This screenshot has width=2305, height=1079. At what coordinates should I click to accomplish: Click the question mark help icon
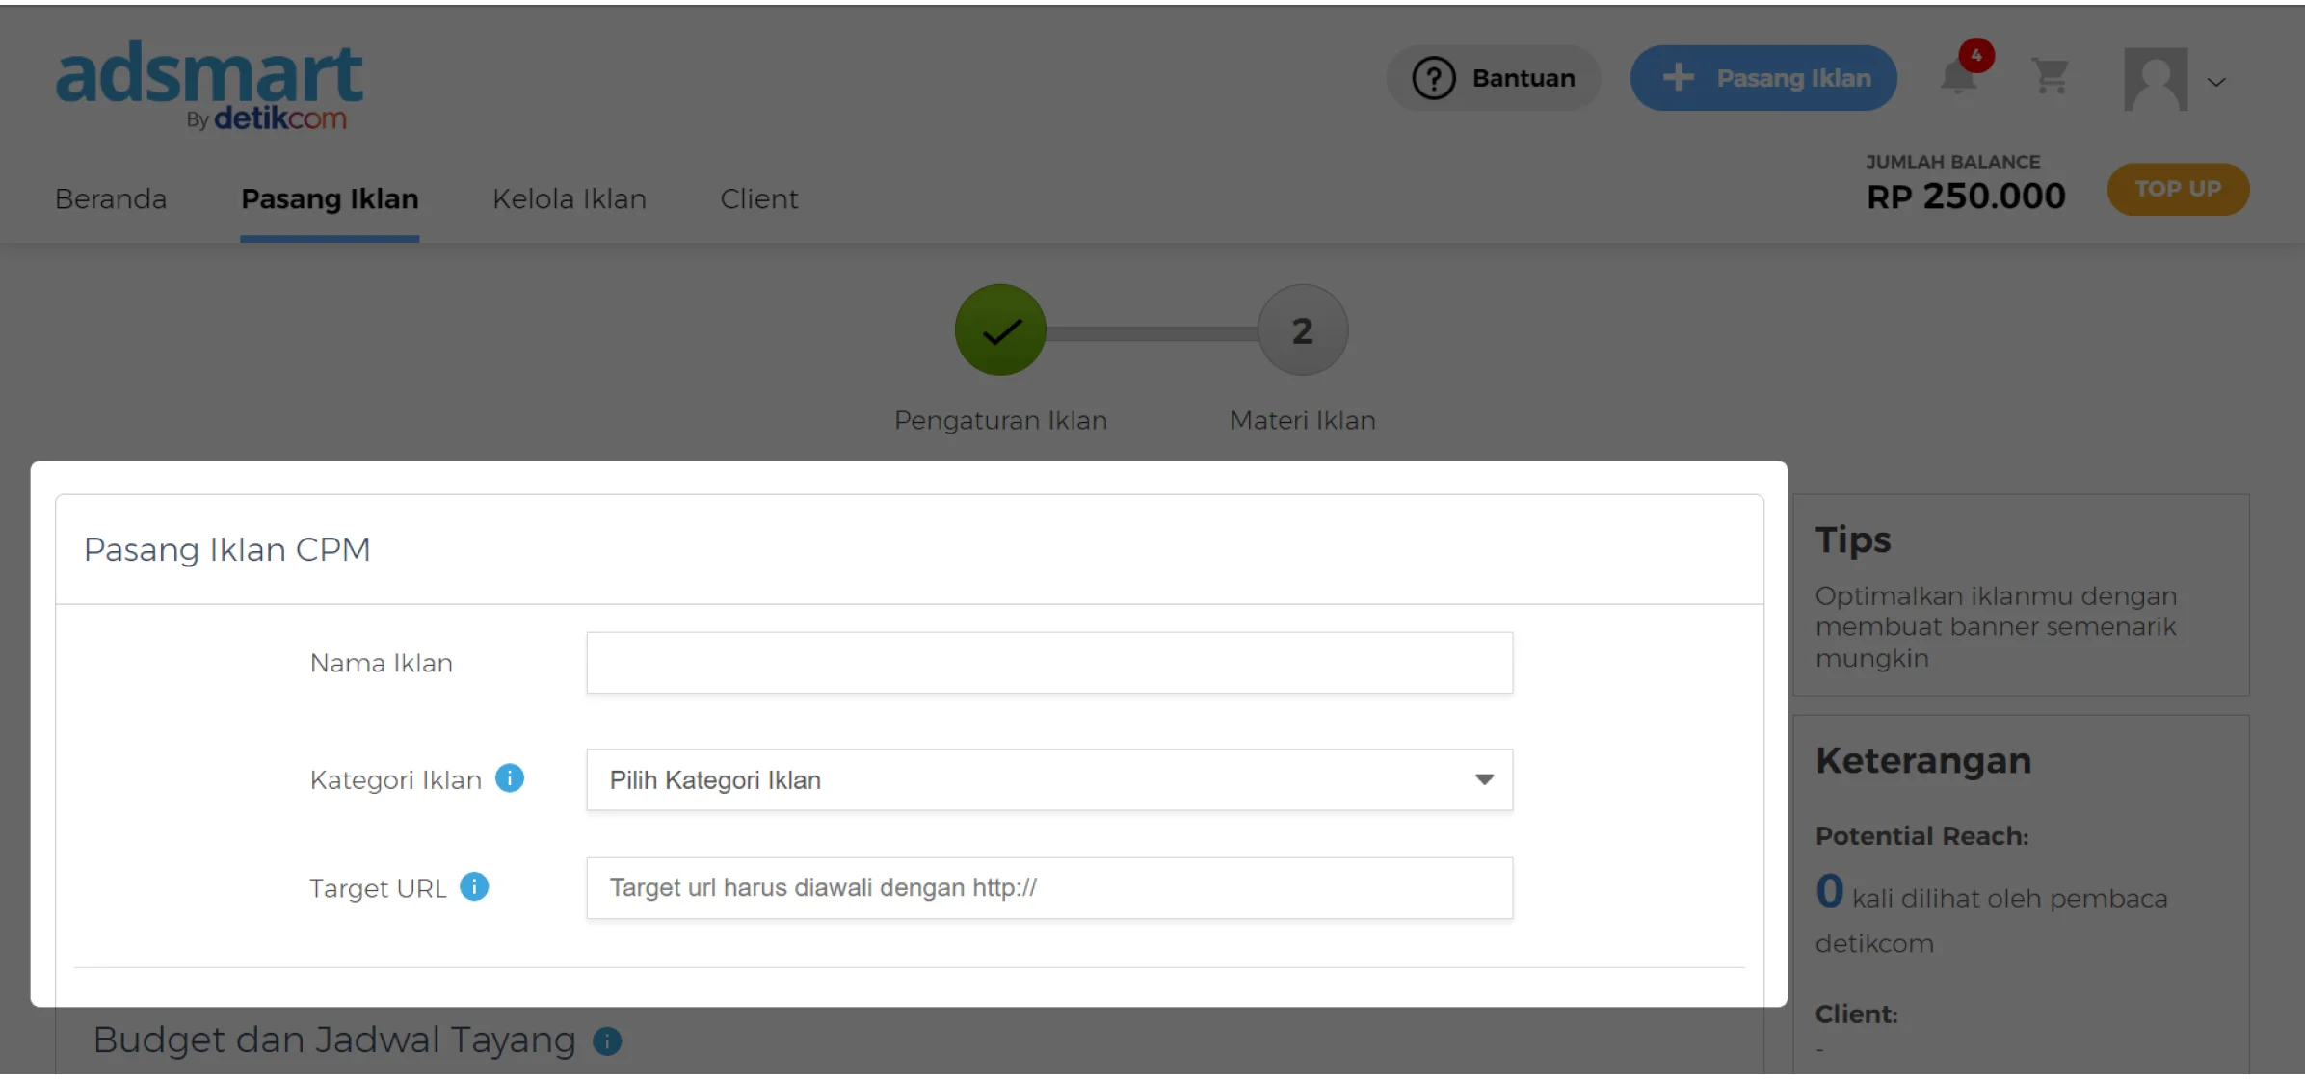tap(1434, 78)
